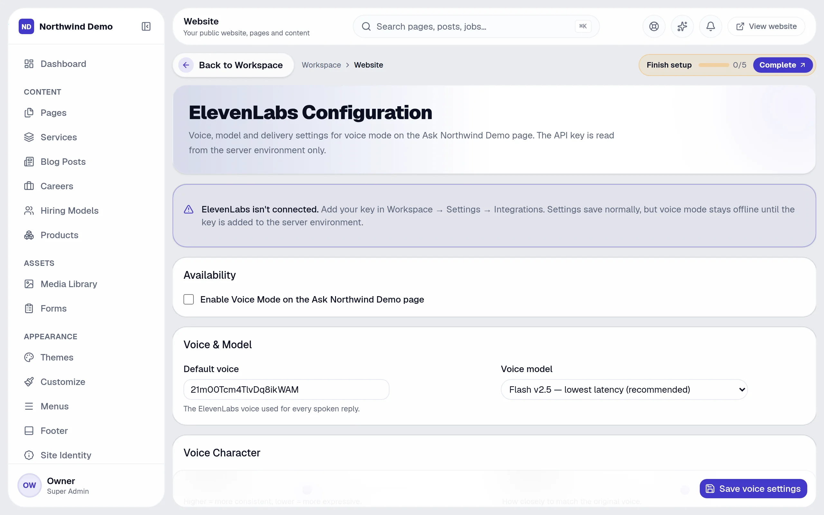Open Themes under Appearance
824x515 pixels.
[x=86, y=357]
